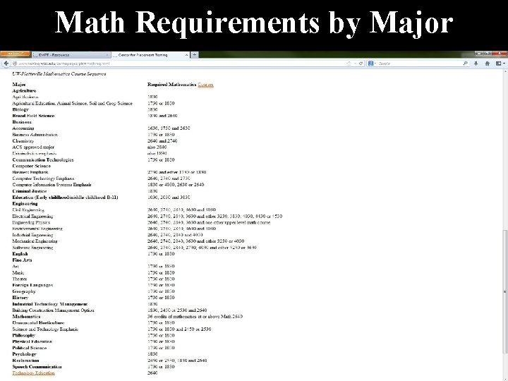
Task: Select 'Science and Technology Emphasis' row
Action: pyautogui.click(x=45, y=329)
